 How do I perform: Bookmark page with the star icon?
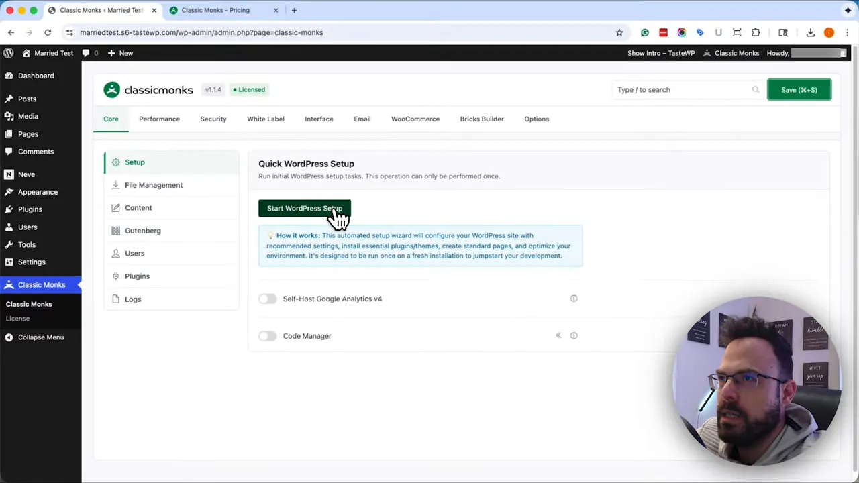pyautogui.click(x=619, y=32)
